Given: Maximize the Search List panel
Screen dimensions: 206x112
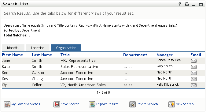Looking at the screenshot, I should pos(201,4).
